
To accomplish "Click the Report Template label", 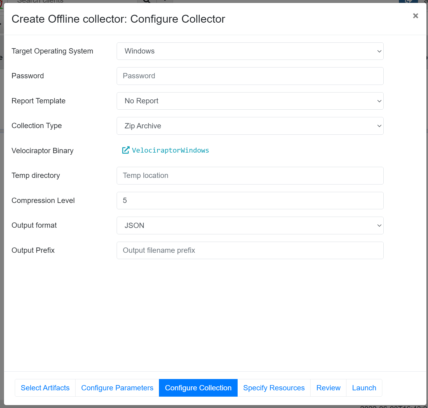I will 39,101.
